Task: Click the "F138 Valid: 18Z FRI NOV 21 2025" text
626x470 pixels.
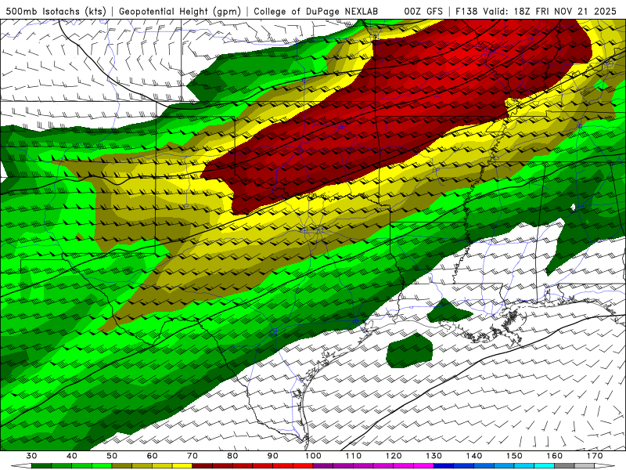Action: pyautogui.click(x=536, y=12)
